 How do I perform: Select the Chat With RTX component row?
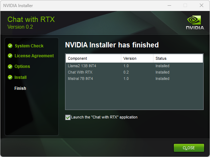(134, 72)
